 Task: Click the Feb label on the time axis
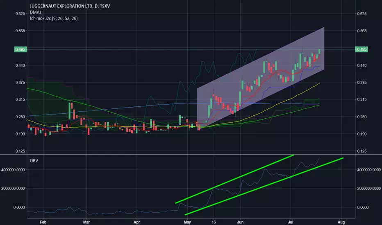coord(43,222)
